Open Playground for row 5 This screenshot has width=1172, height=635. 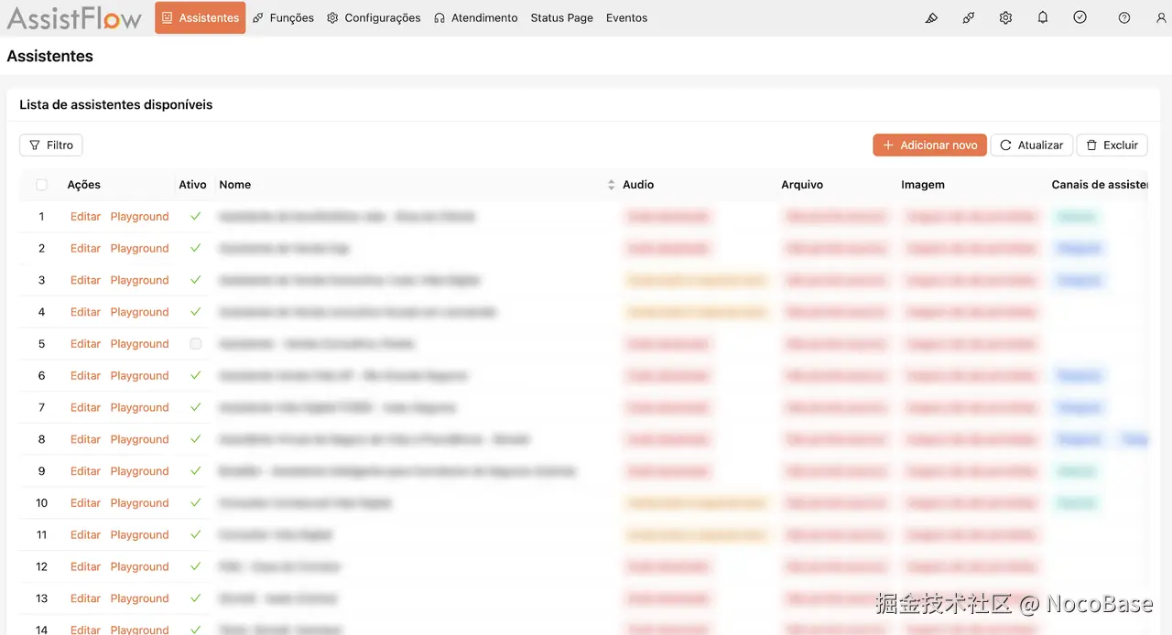[139, 344]
